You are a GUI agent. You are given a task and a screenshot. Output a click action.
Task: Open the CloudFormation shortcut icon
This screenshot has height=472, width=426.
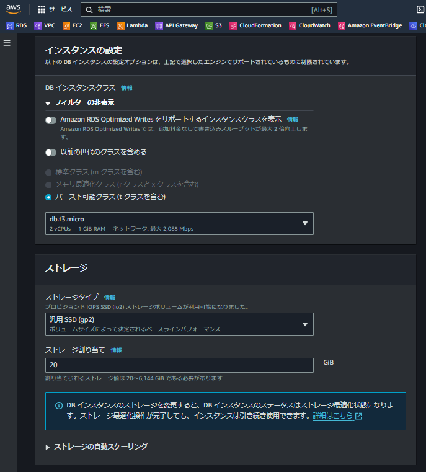pos(233,26)
